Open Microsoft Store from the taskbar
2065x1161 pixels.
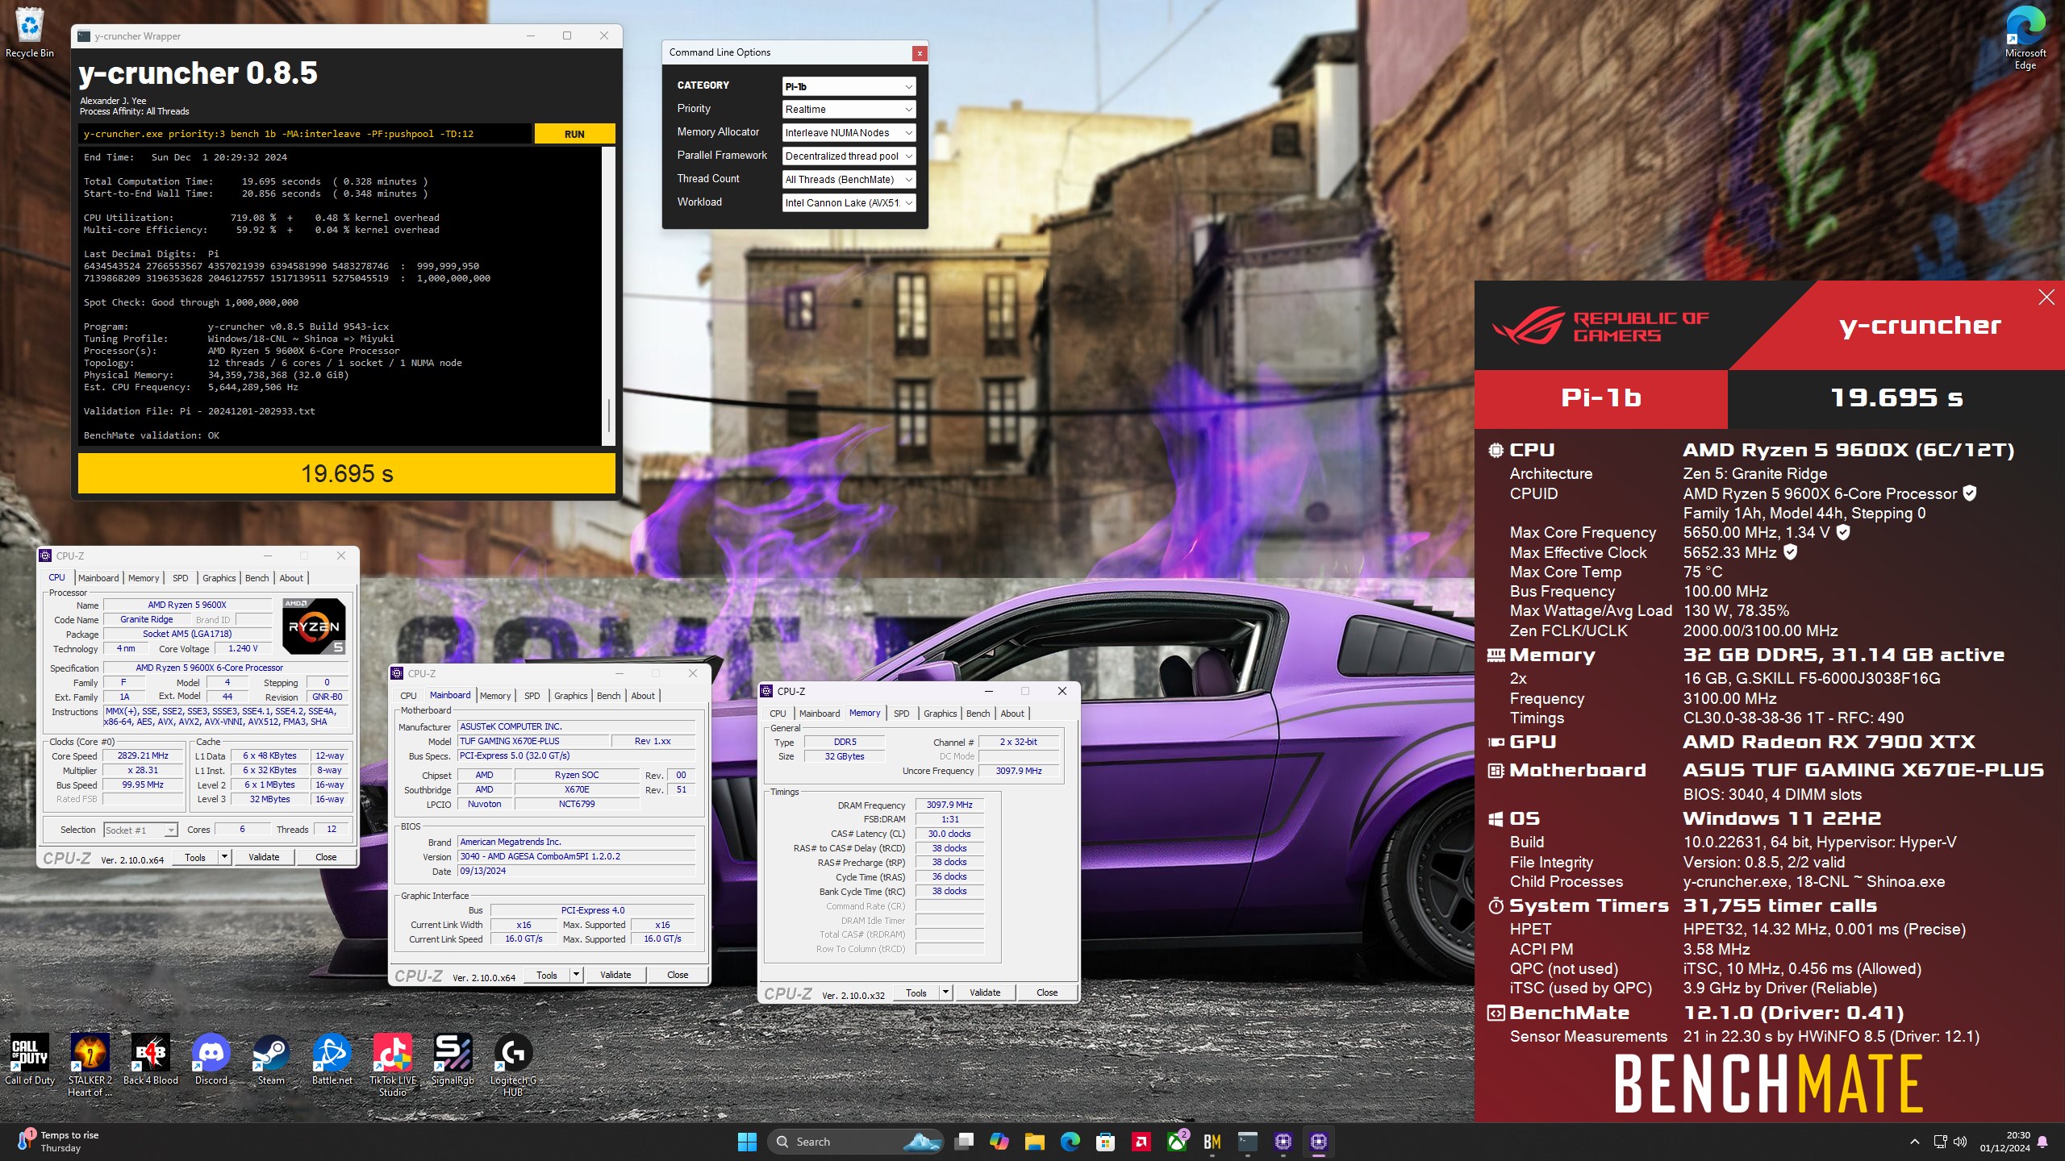[x=1106, y=1142]
